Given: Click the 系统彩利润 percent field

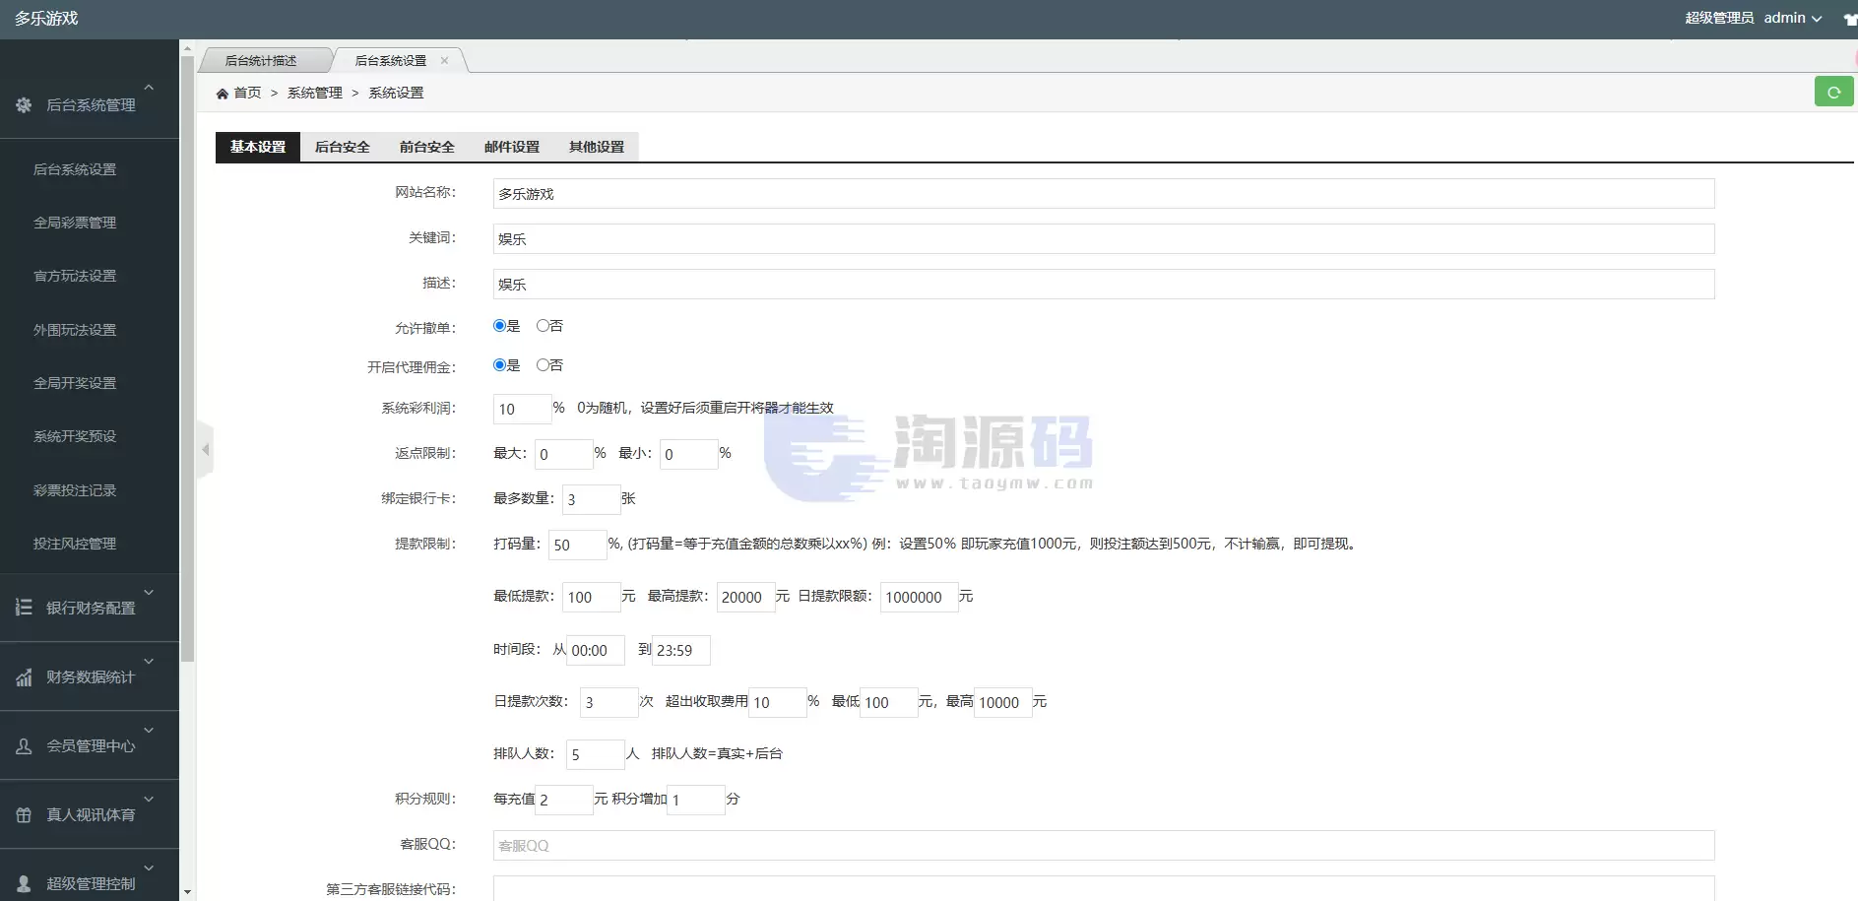Looking at the screenshot, I should 522,409.
